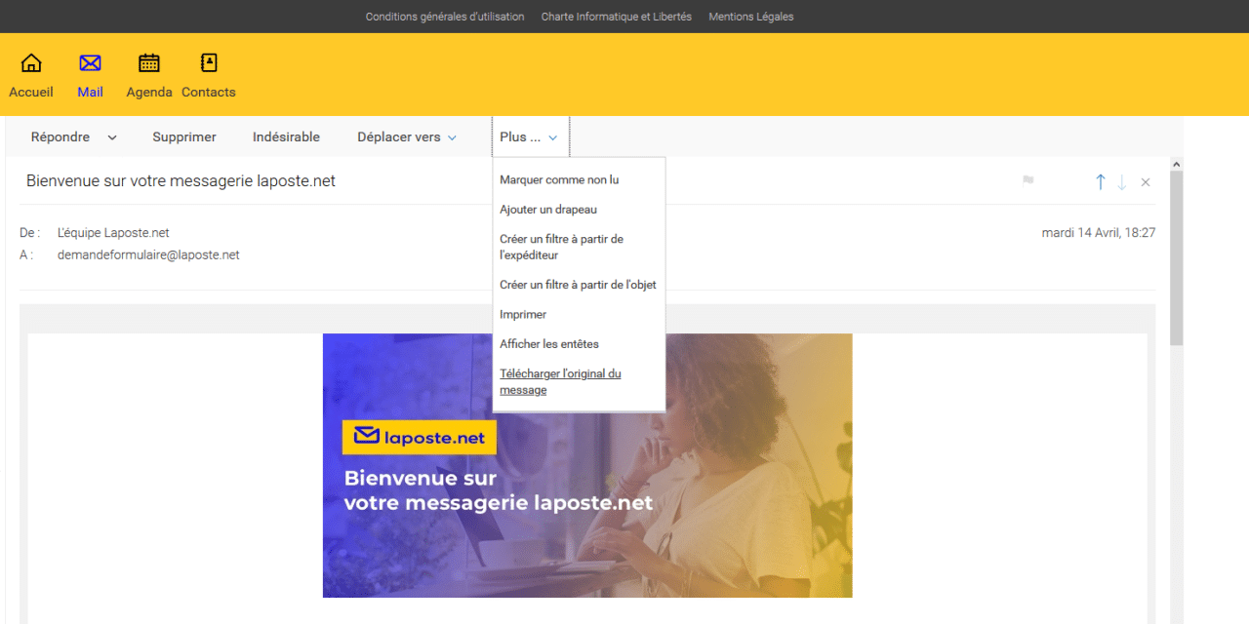Select Imprimer from the menu
This screenshot has width=1249, height=624.
point(523,315)
